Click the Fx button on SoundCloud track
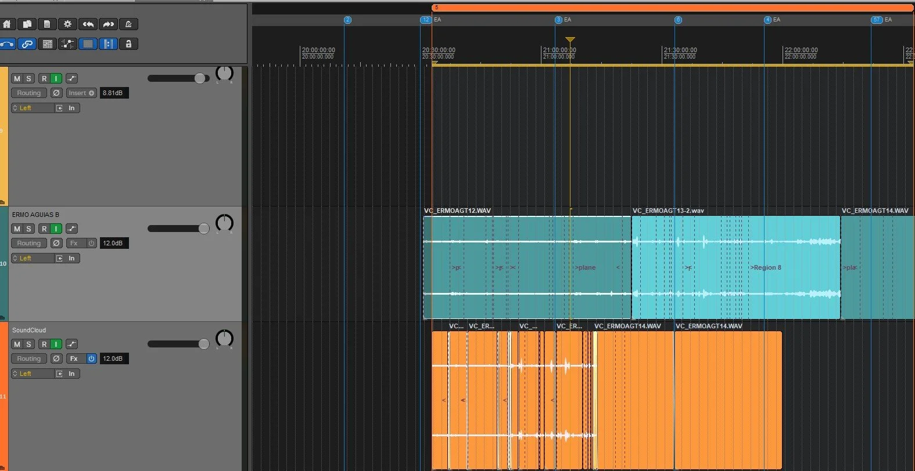 pyautogui.click(x=74, y=358)
